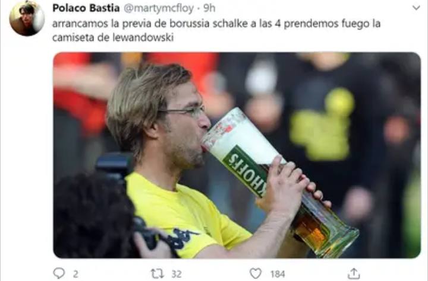428x281 pixels.
Task: Click tweet text line mentioning borussia schalke
Action: (x=216, y=24)
